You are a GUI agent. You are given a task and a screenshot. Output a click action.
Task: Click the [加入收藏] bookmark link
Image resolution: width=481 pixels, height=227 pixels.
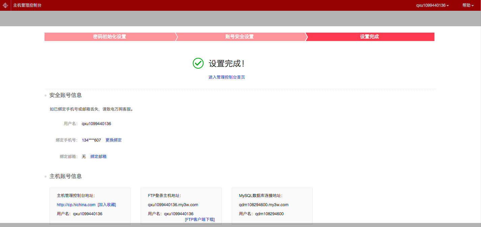[107, 204]
